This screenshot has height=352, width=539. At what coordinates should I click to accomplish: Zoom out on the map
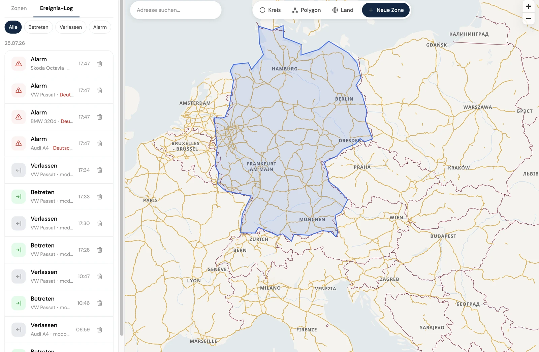(529, 19)
